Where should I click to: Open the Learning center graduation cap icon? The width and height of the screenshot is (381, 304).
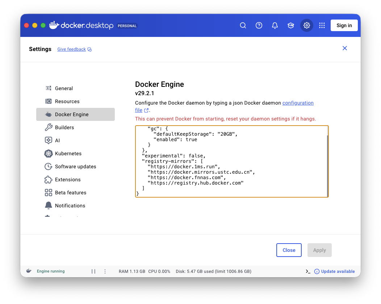(290, 25)
